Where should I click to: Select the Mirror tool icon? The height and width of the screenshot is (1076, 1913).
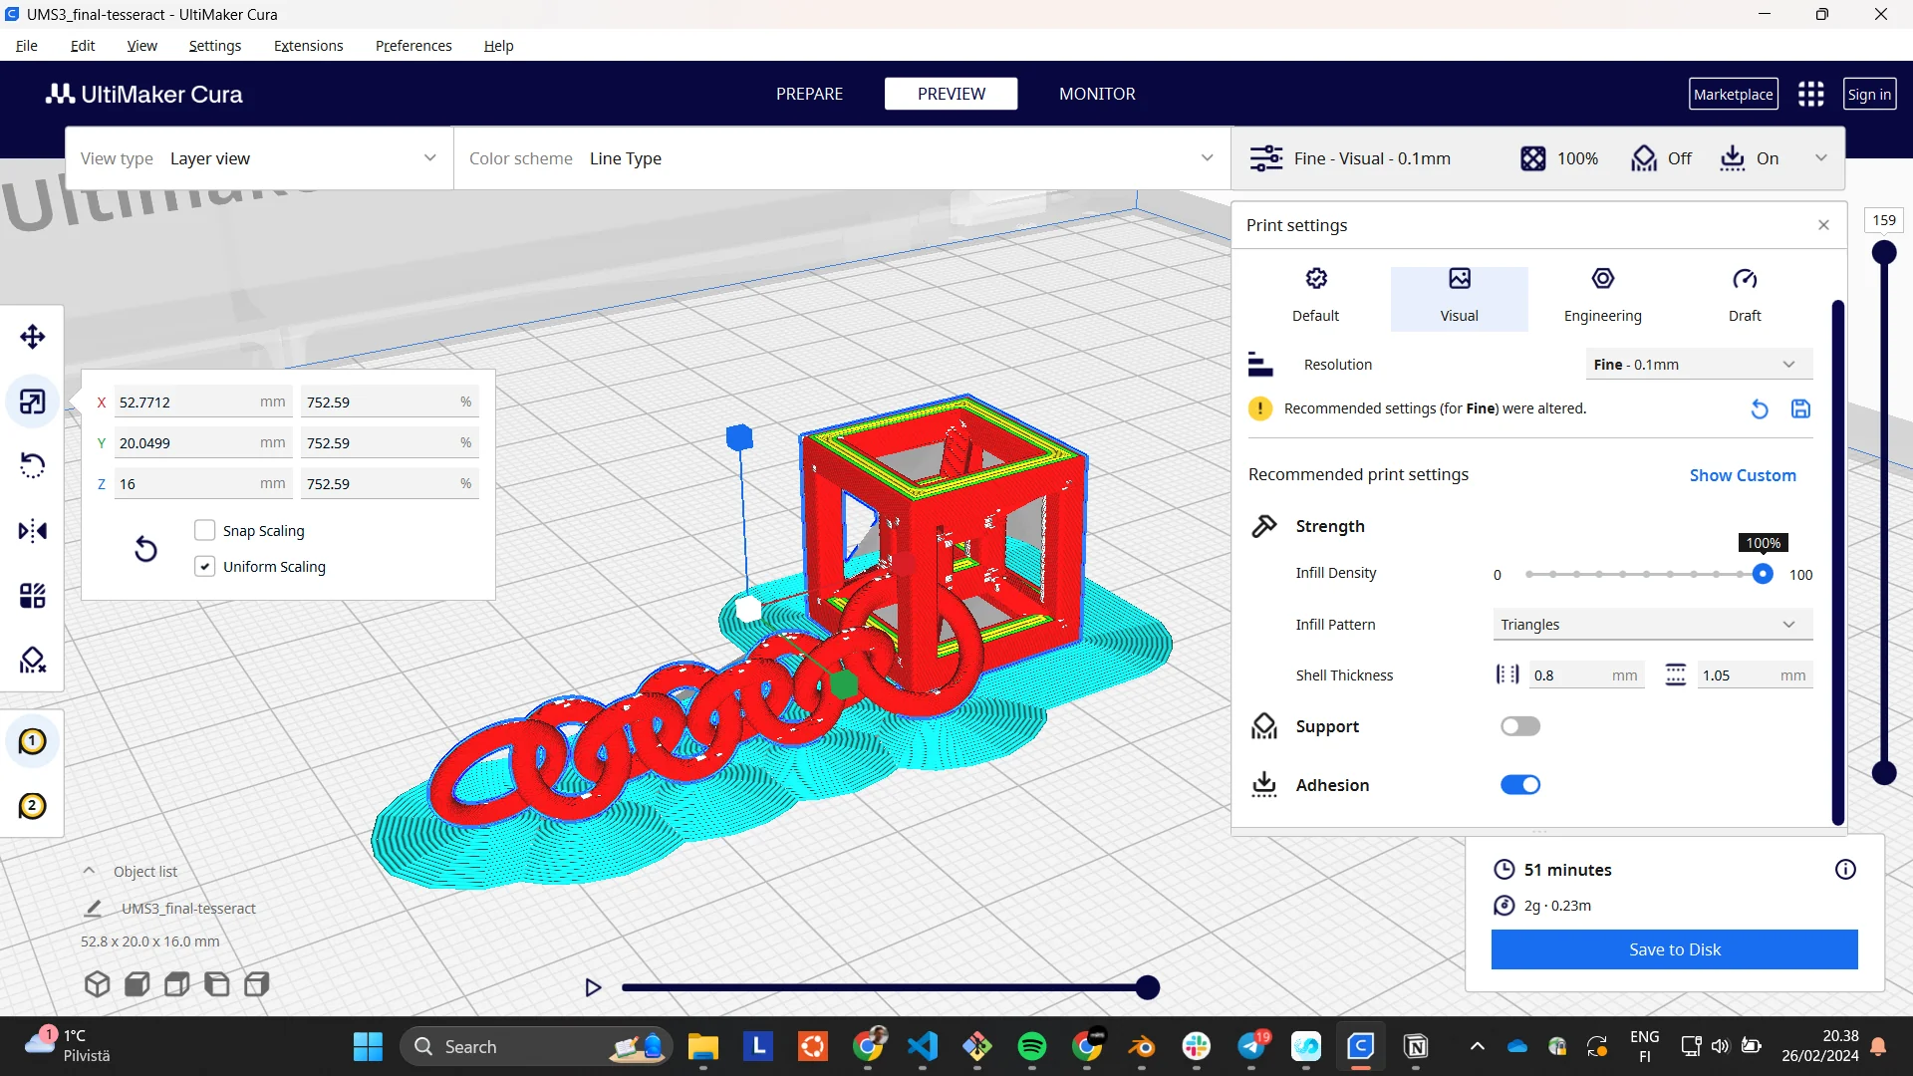coord(32,531)
